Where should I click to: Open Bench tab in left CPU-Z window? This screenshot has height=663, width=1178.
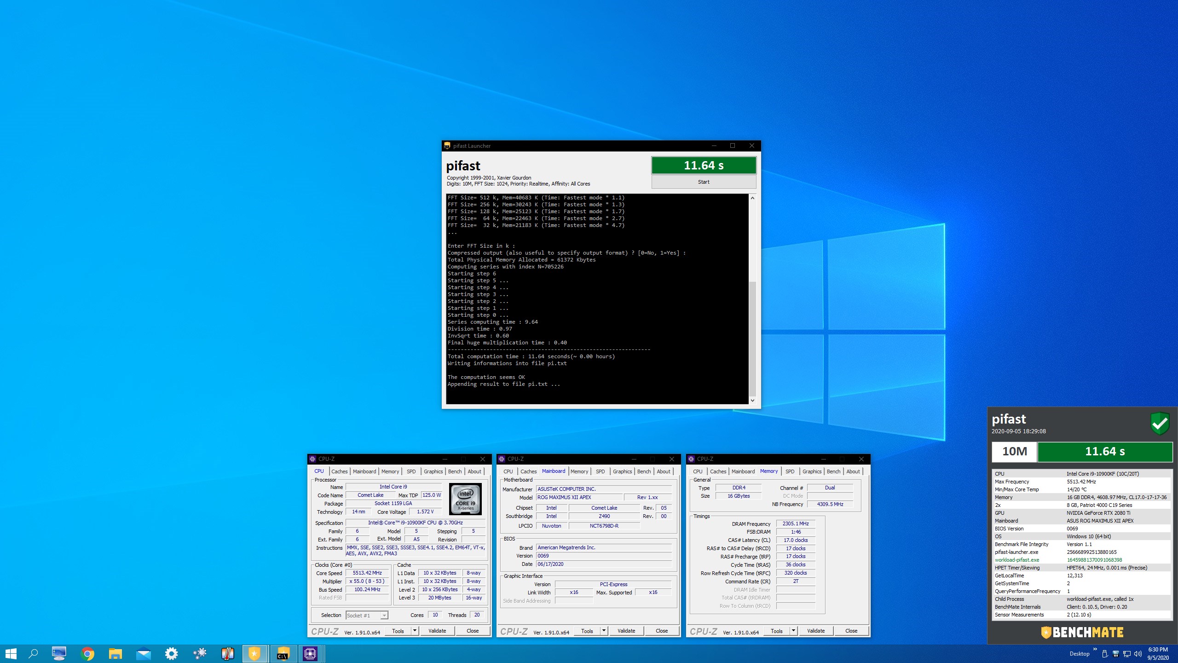pyautogui.click(x=455, y=471)
